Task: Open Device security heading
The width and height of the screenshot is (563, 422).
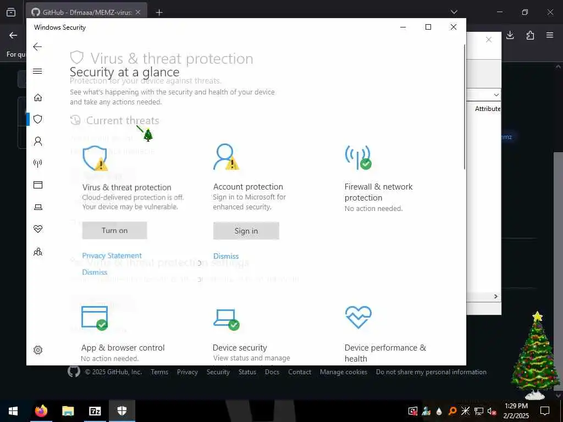Action: (x=240, y=348)
